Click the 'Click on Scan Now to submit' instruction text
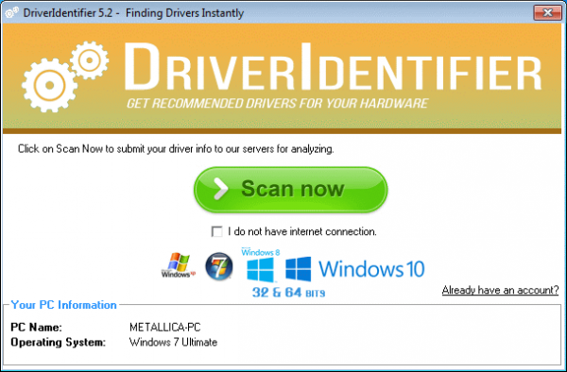Screen dimensions: 567x372 click(176, 149)
